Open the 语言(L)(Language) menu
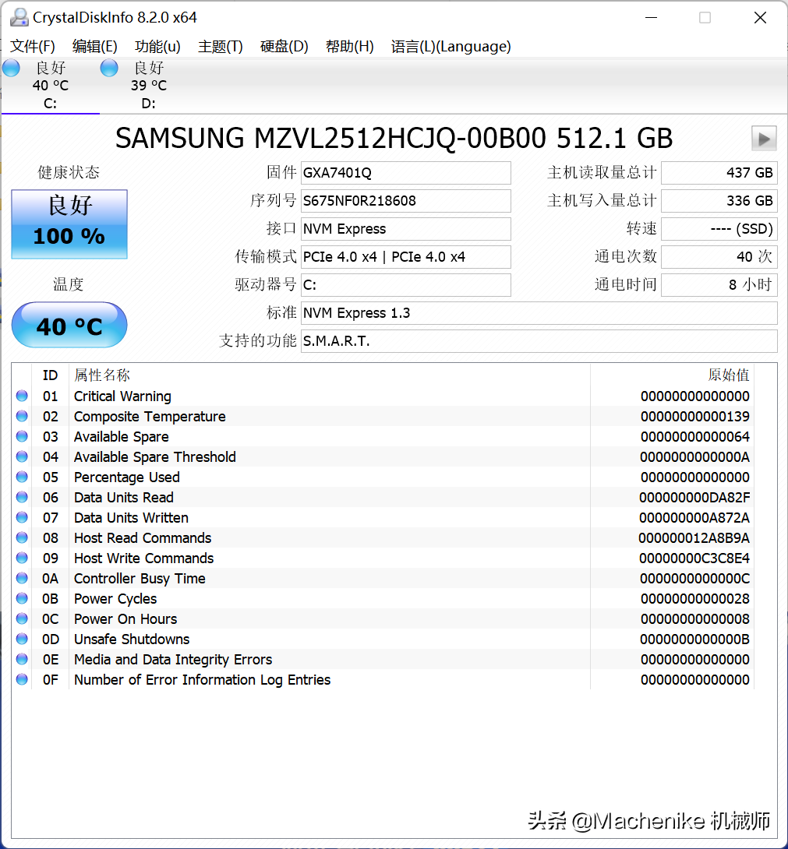 (x=451, y=47)
